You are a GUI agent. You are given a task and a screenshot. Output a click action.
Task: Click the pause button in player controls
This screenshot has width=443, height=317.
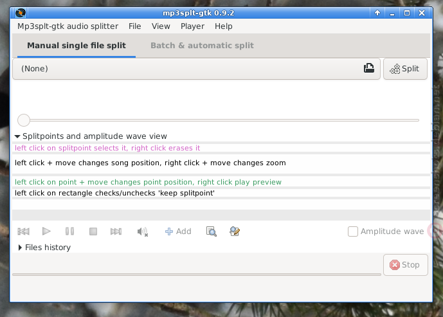tap(70, 231)
